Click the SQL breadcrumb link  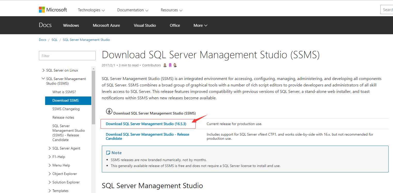pyautogui.click(x=54, y=40)
